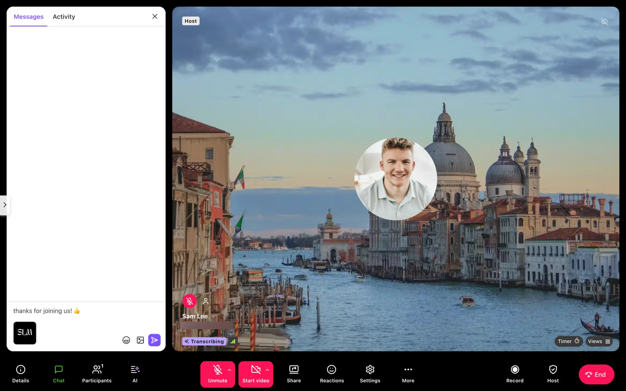This screenshot has width=626, height=391.
Task: End the meeting call
Action: pyautogui.click(x=596, y=374)
